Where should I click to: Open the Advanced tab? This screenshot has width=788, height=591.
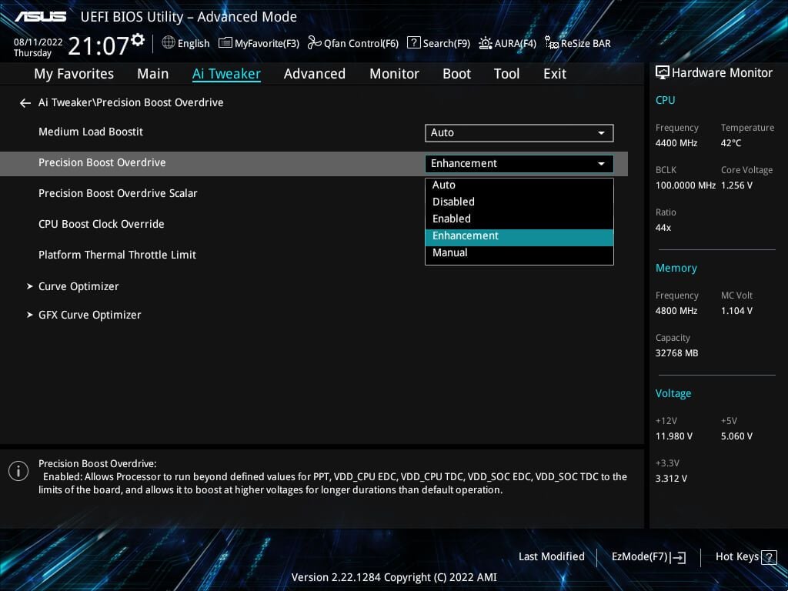pos(315,74)
